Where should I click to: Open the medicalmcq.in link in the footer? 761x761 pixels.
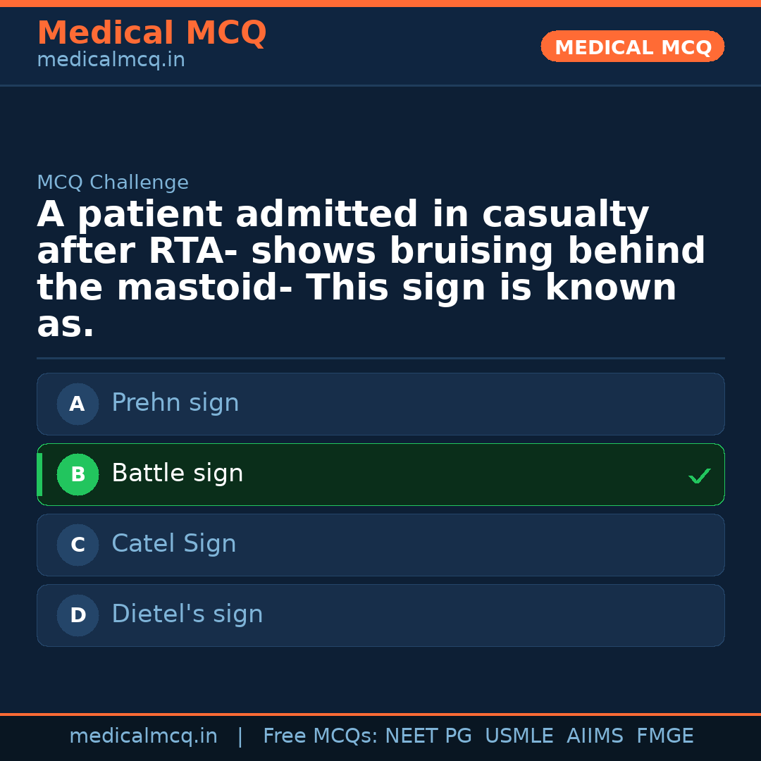point(144,735)
